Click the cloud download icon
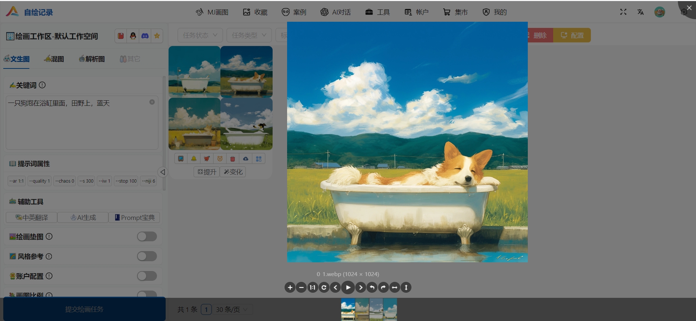This screenshot has height=321, width=696. (x=246, y=159)
